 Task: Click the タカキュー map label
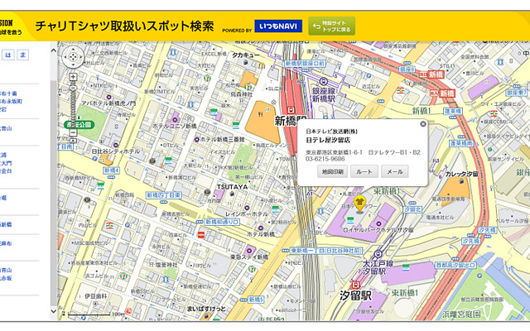[x=246, y=55]
